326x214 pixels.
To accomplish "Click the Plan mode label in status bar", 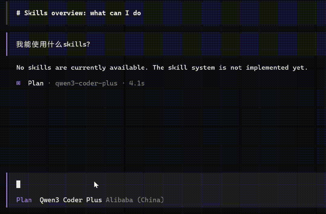I will (24, 200).
